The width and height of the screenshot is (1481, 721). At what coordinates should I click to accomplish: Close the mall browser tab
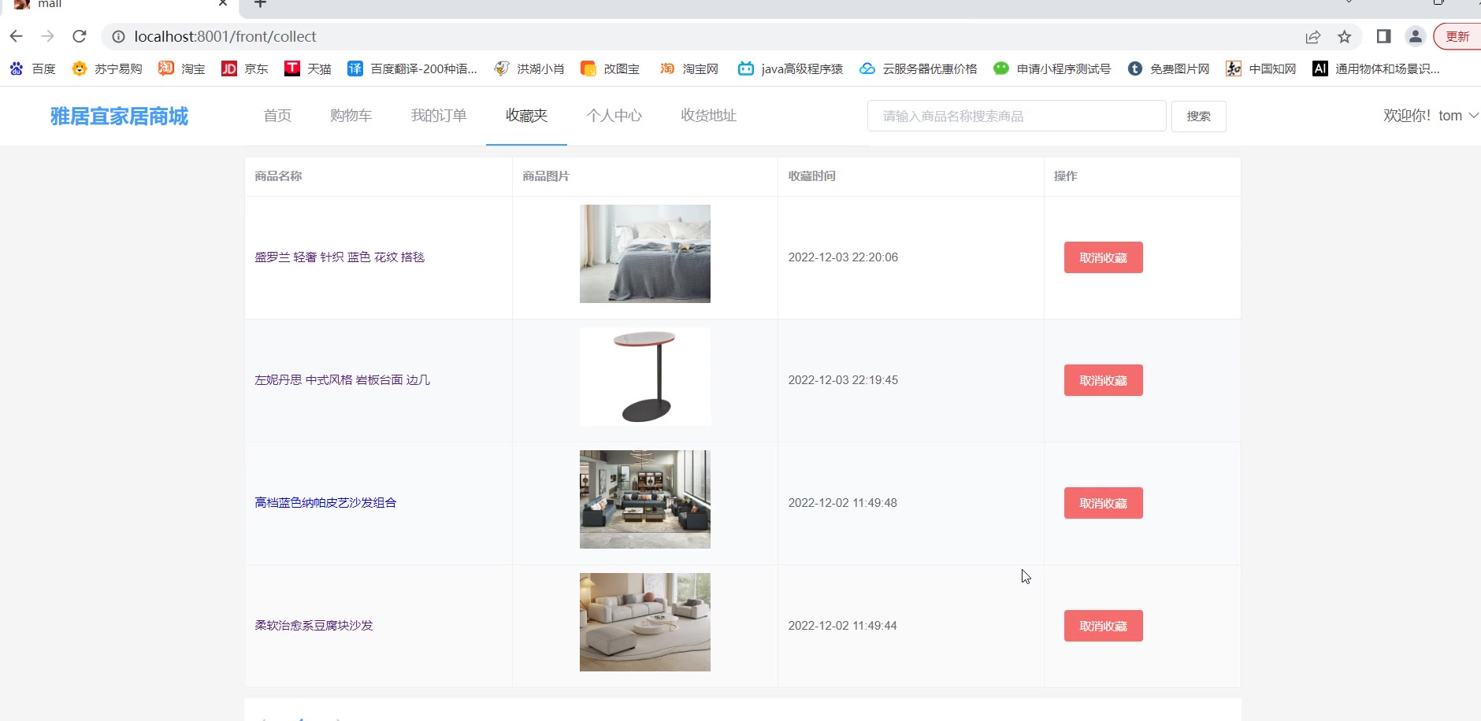tap(223, 3)
